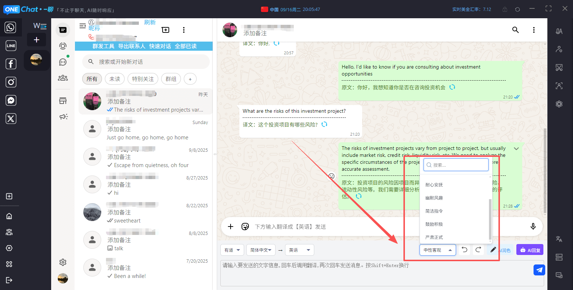Click the 全部已读 link
Viewport: 573px width, 290px height.
186,46
